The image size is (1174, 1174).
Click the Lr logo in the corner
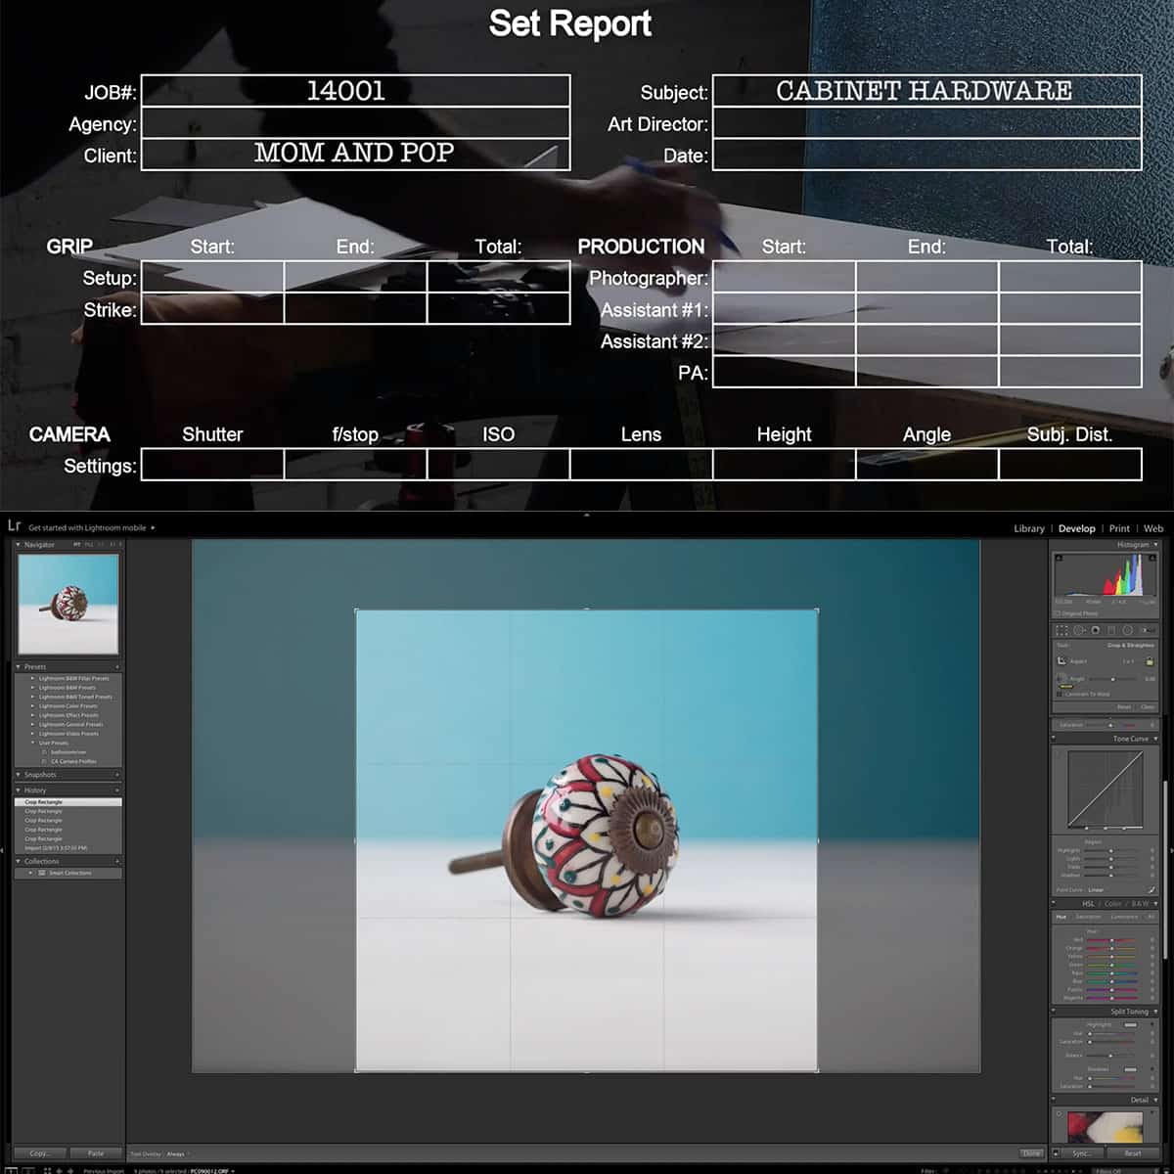point(13,527)
